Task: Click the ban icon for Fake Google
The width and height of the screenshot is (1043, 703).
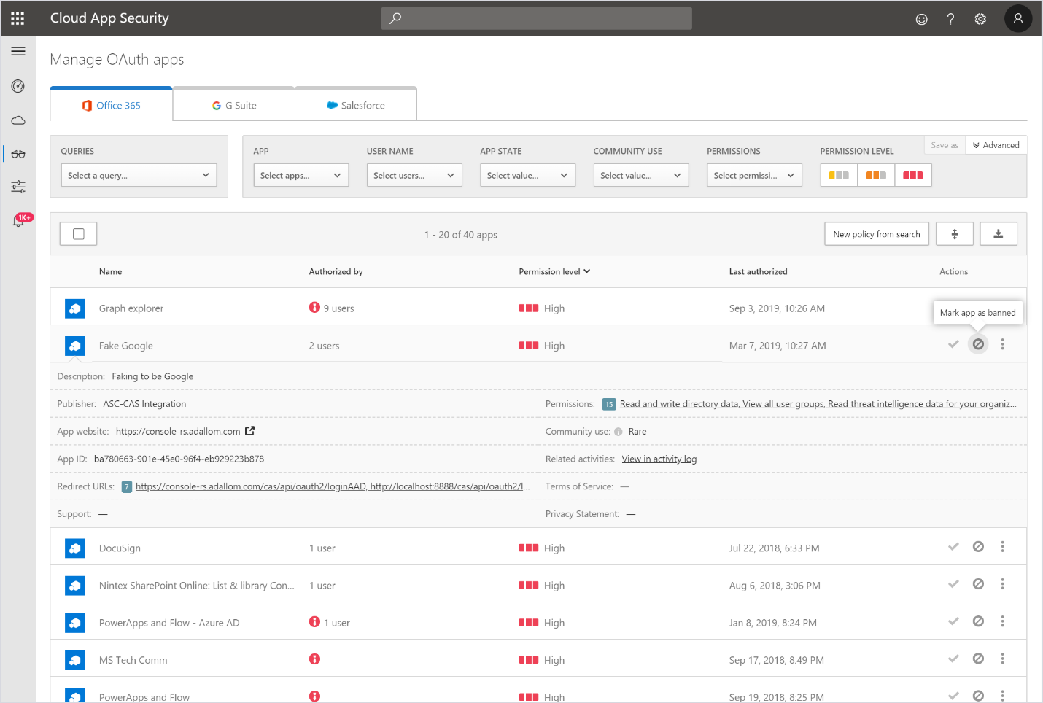Action: pos(978,344)
